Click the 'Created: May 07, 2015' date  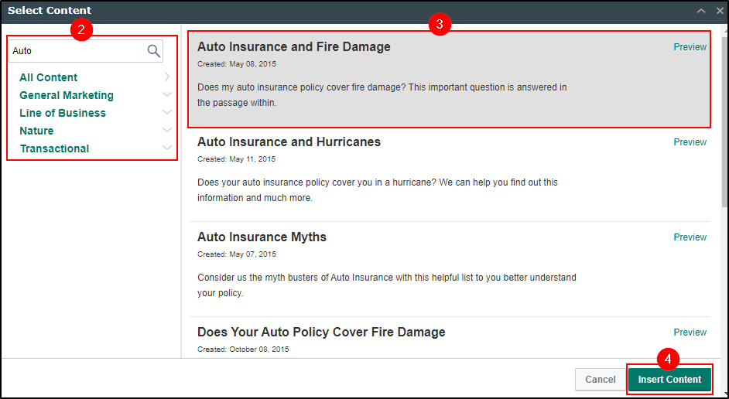pos(237,254)
